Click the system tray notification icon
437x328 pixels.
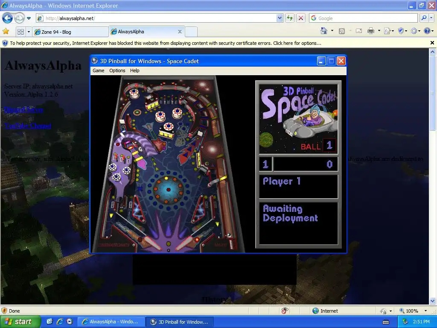[405, 322]
